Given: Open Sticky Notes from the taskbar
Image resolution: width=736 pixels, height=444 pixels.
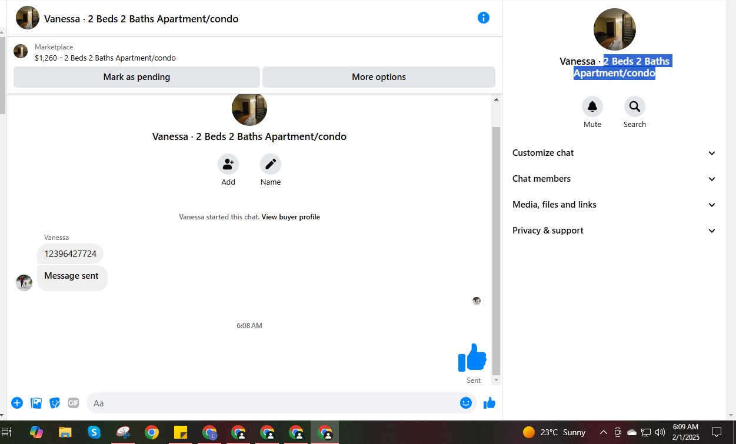Looking at the screenshot, I should click(181, 432).
